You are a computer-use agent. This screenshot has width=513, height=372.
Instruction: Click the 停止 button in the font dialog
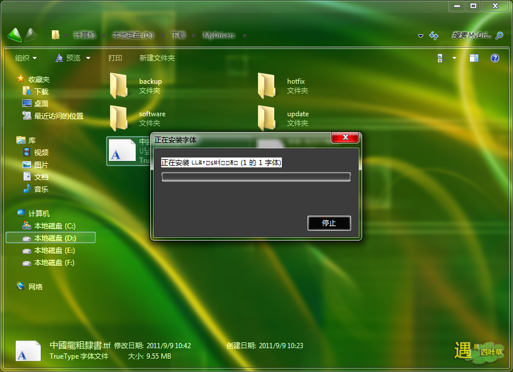tap(329, 223)
